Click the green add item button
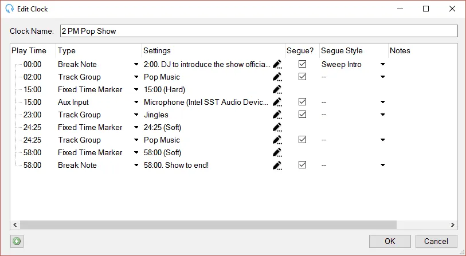Screen dimensions: 466x256 click(x=17, y=241)
